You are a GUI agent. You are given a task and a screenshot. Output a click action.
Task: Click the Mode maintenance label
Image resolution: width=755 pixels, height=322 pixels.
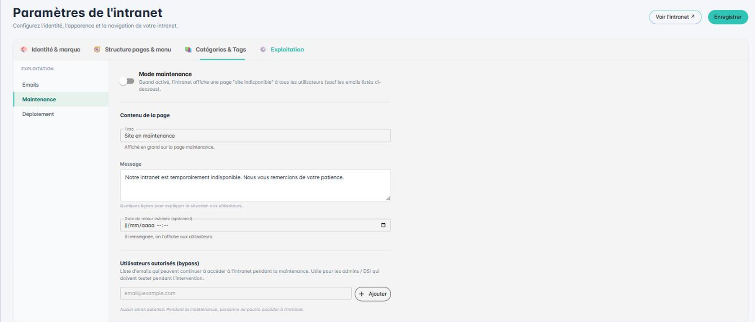pyautogui.click(x=165, y=74)
